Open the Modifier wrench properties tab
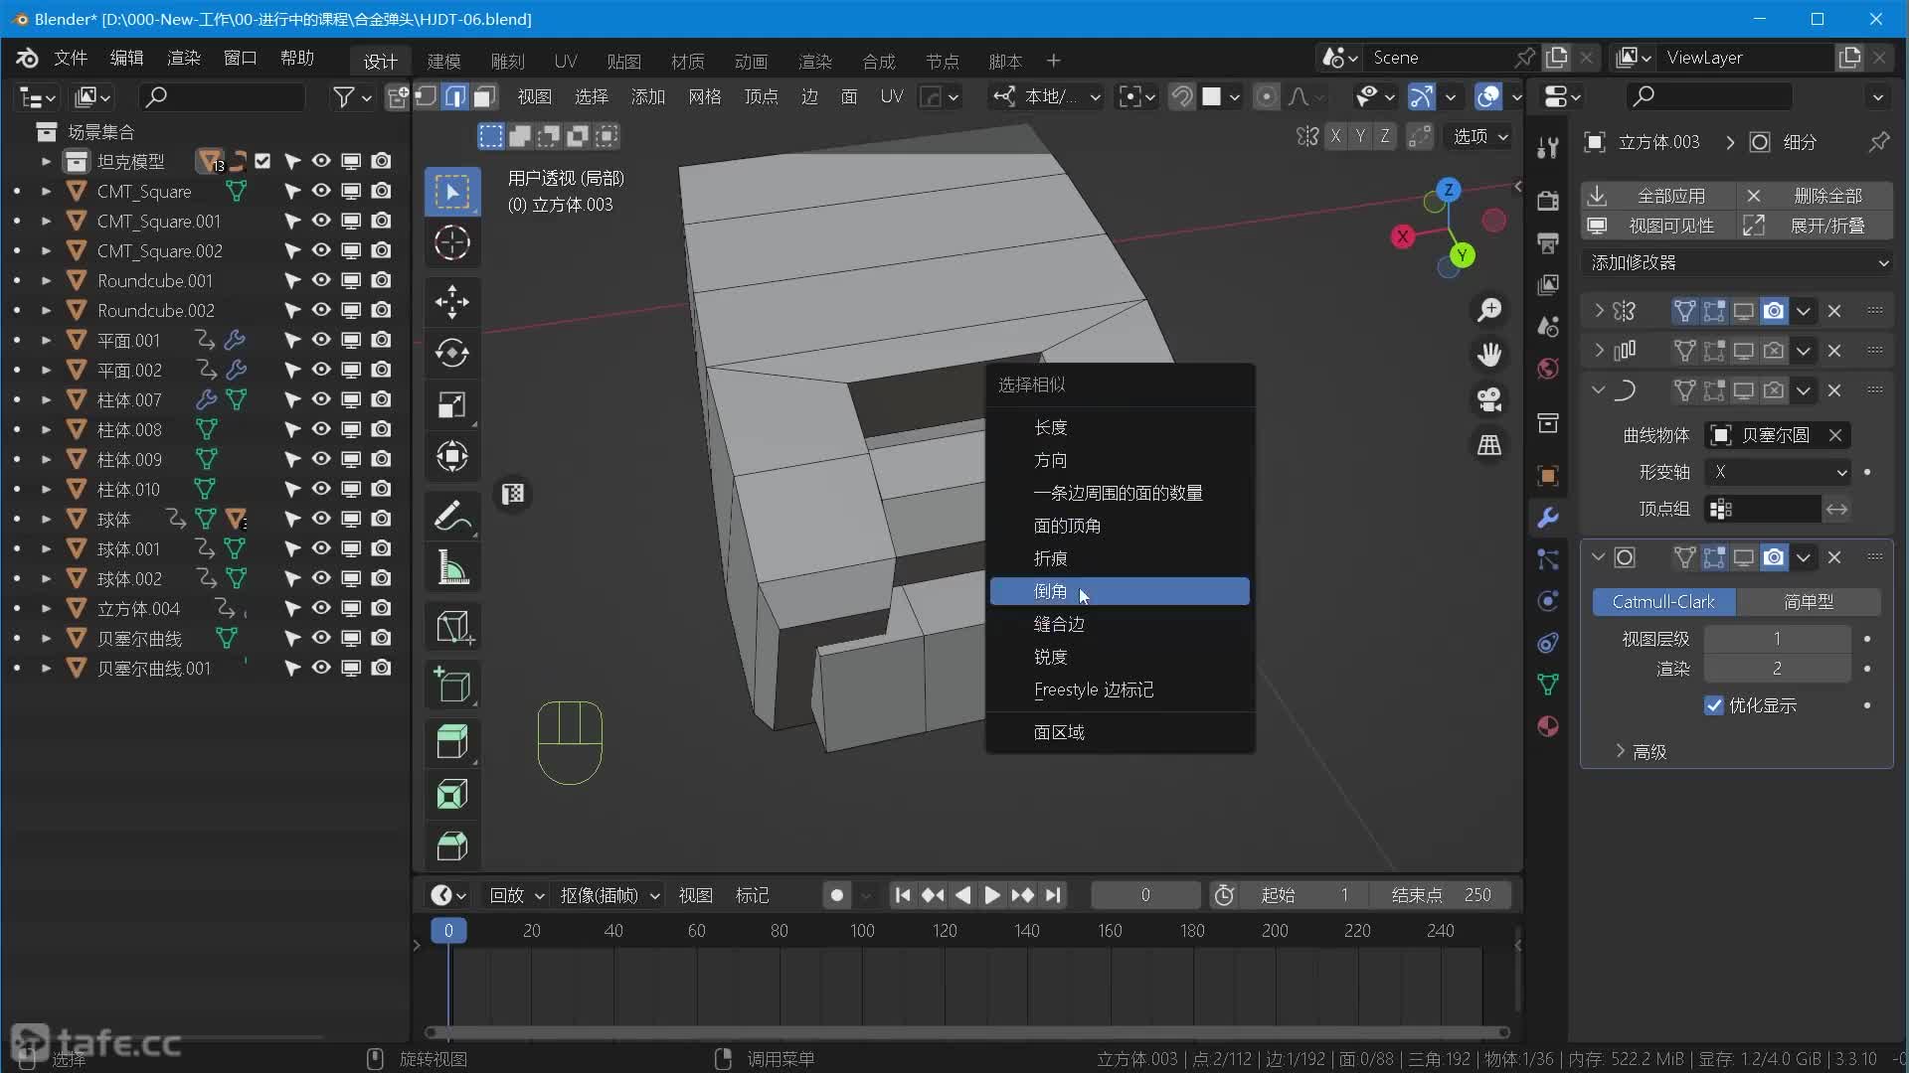The width and height of the screenshot is (1909, 1073). (x=1548, y=518)
